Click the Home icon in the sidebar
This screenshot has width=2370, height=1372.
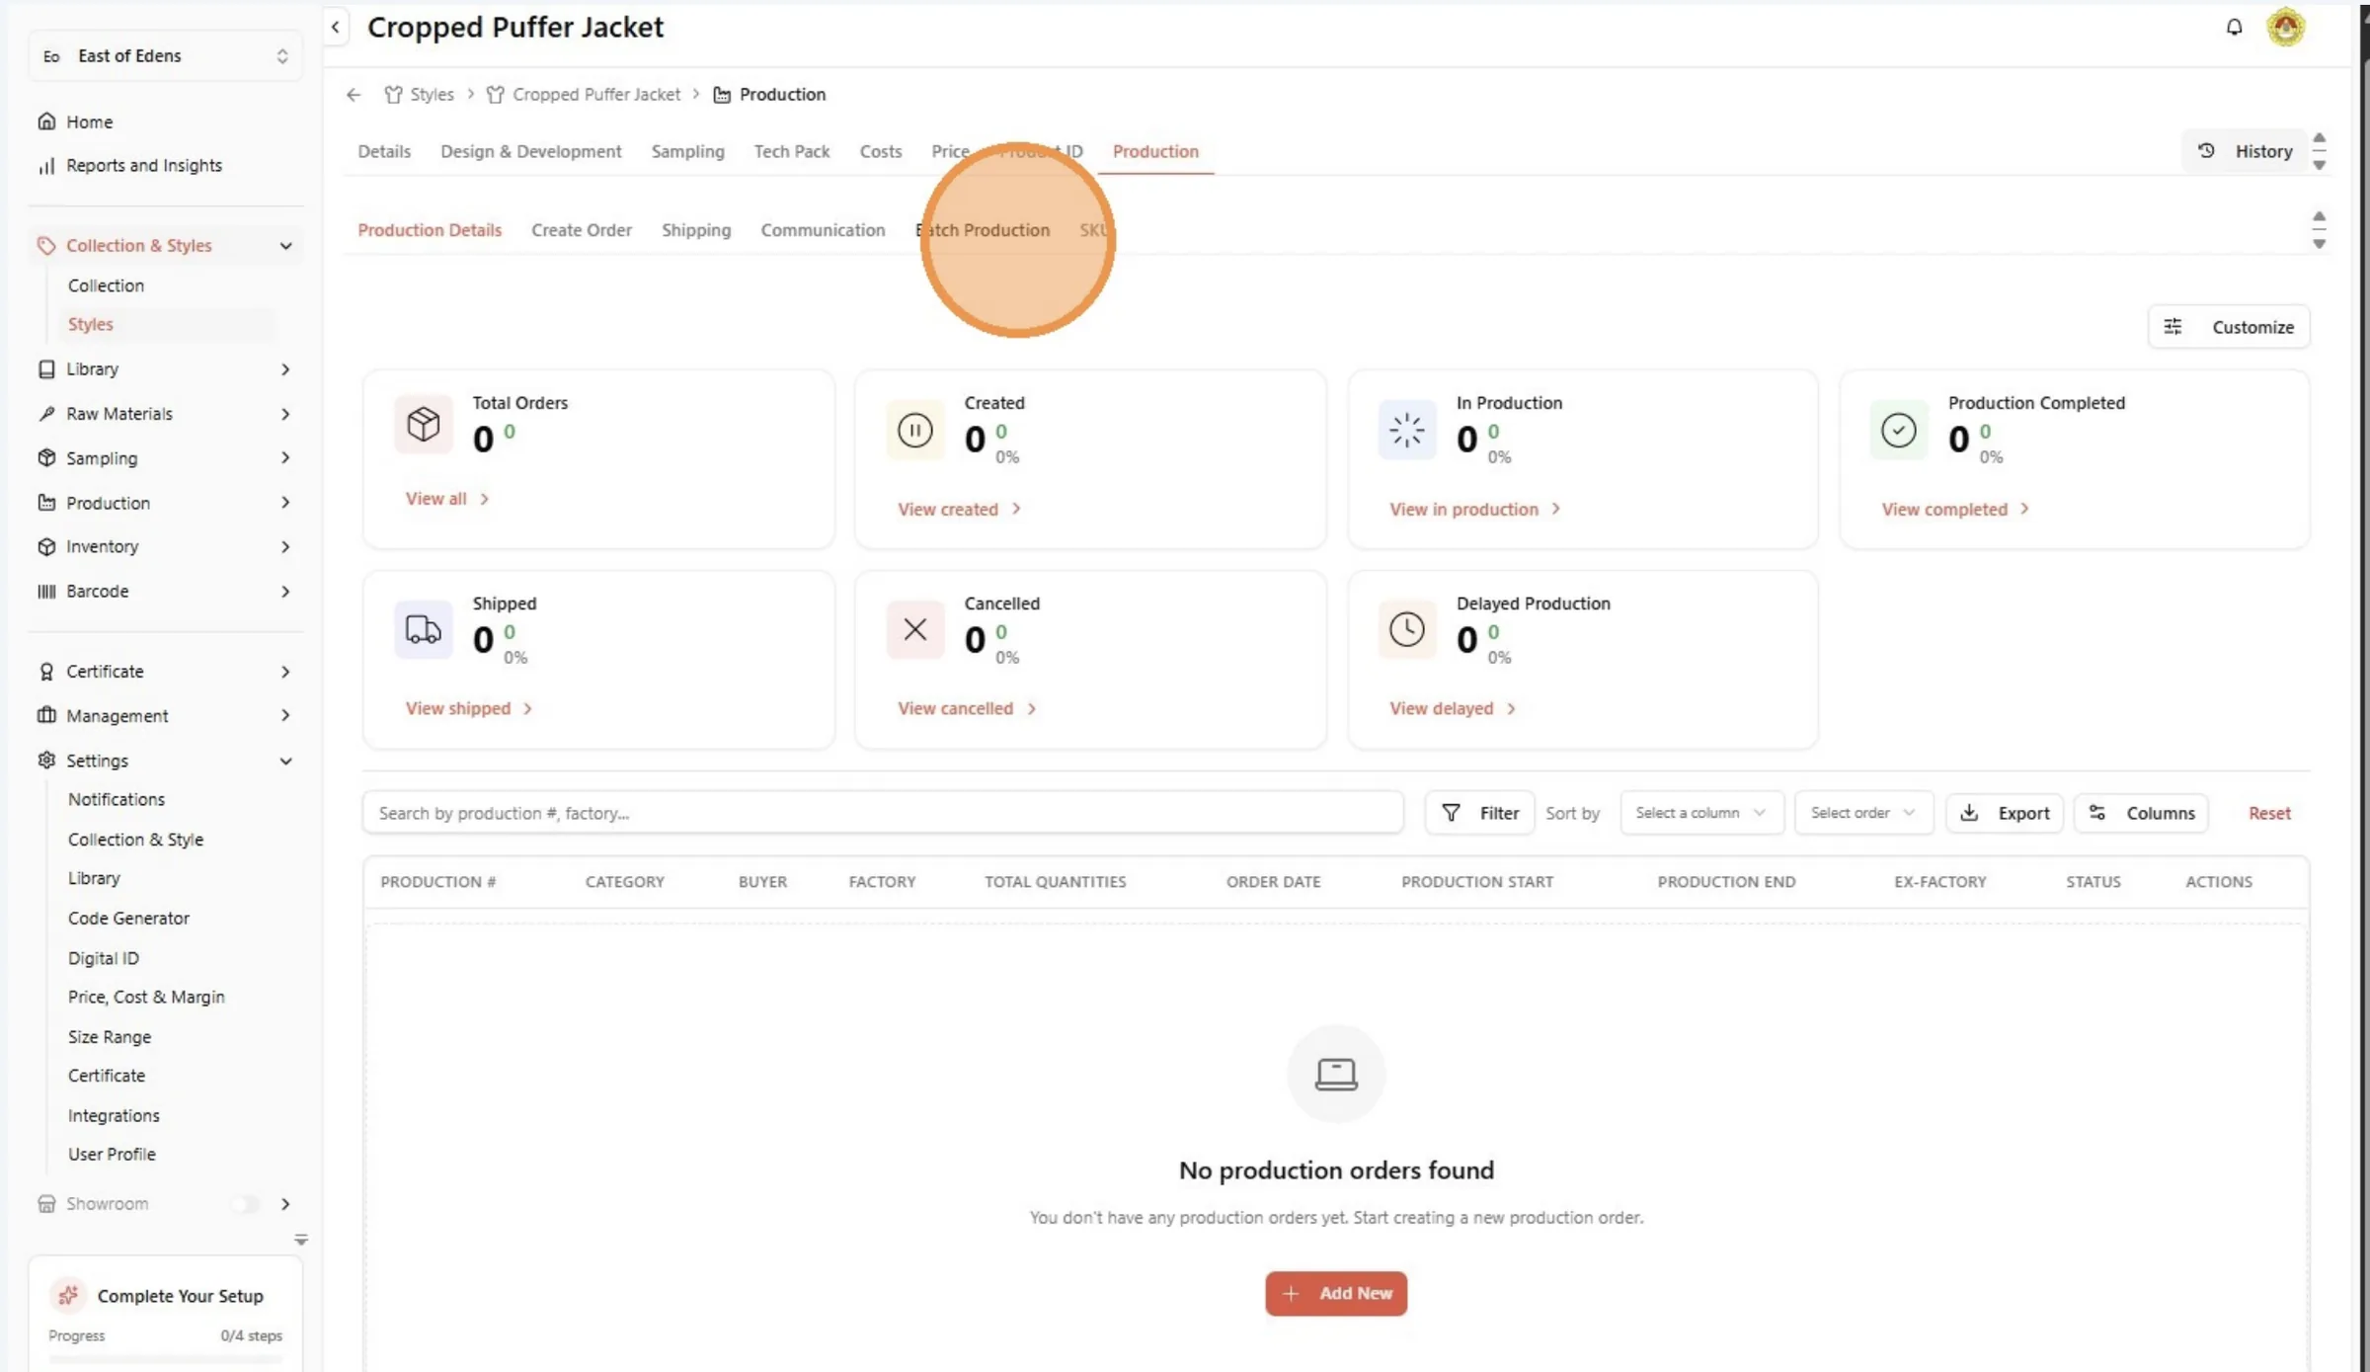point(46,121)
